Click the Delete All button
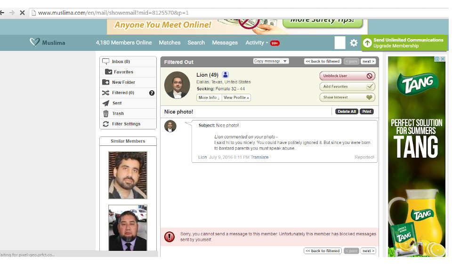The width and height of the screenshot is (452, 264). 347,112
